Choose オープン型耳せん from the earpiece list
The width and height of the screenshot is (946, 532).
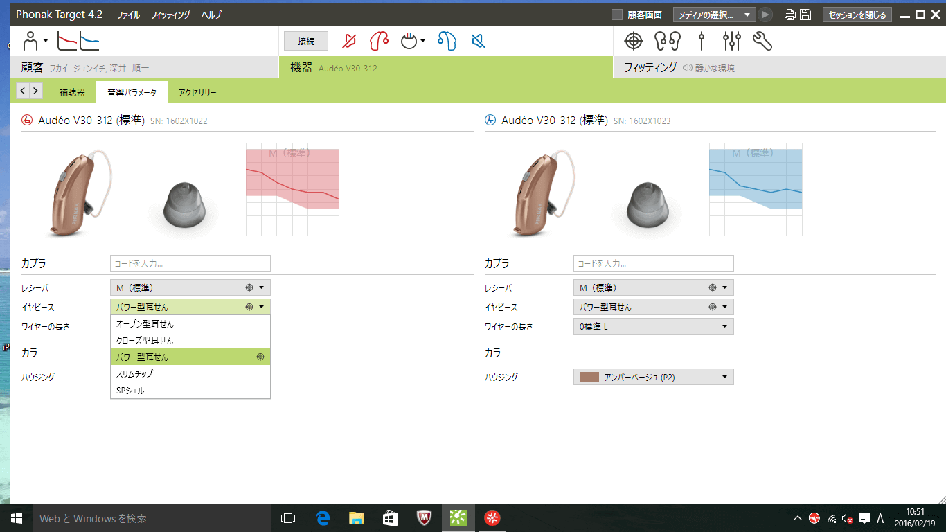[x=190, y=323]
